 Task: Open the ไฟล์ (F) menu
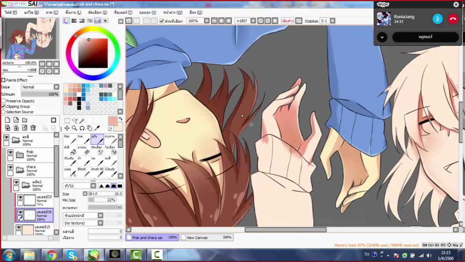(11, 12)
